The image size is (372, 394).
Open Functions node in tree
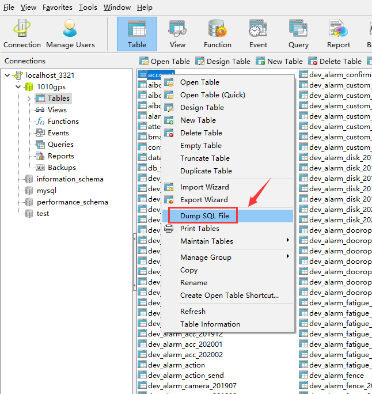coord(57,122)
